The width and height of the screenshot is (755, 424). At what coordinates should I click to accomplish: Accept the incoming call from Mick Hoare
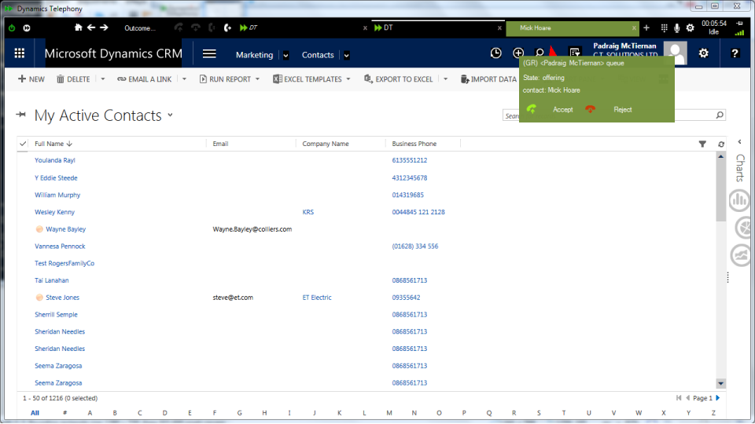click(x=562, y=110)
